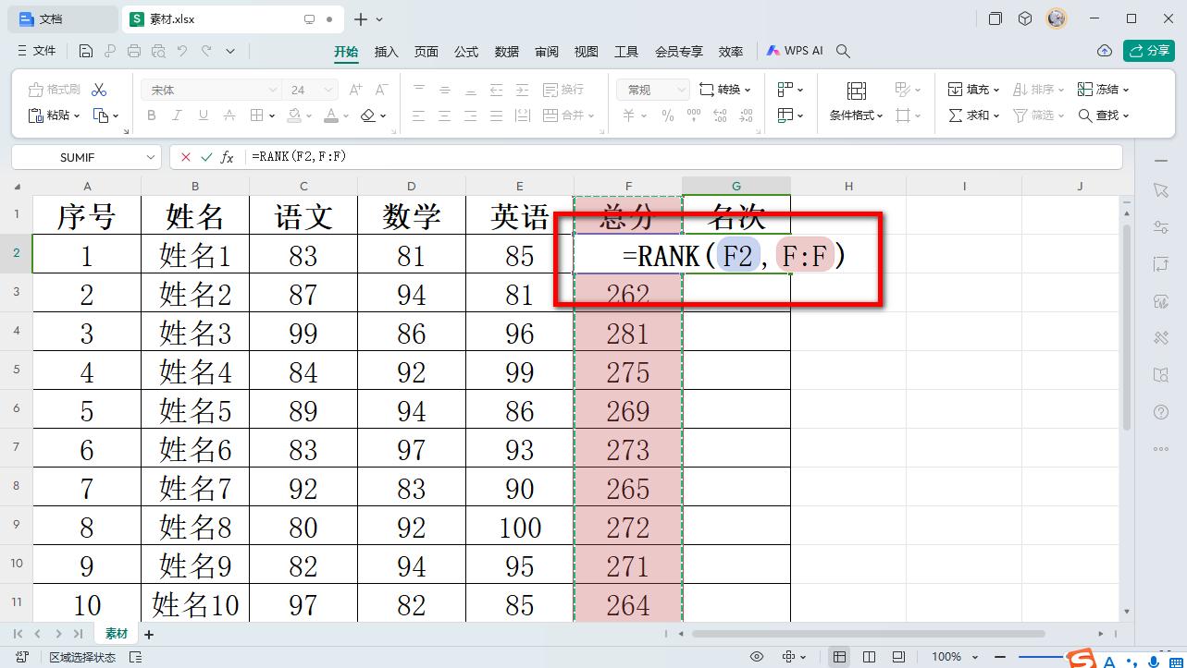Open the 效率 efficiency tab

(731, 52)
